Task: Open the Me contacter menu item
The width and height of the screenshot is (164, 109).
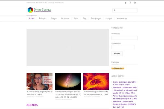Action: click(122, 19)
